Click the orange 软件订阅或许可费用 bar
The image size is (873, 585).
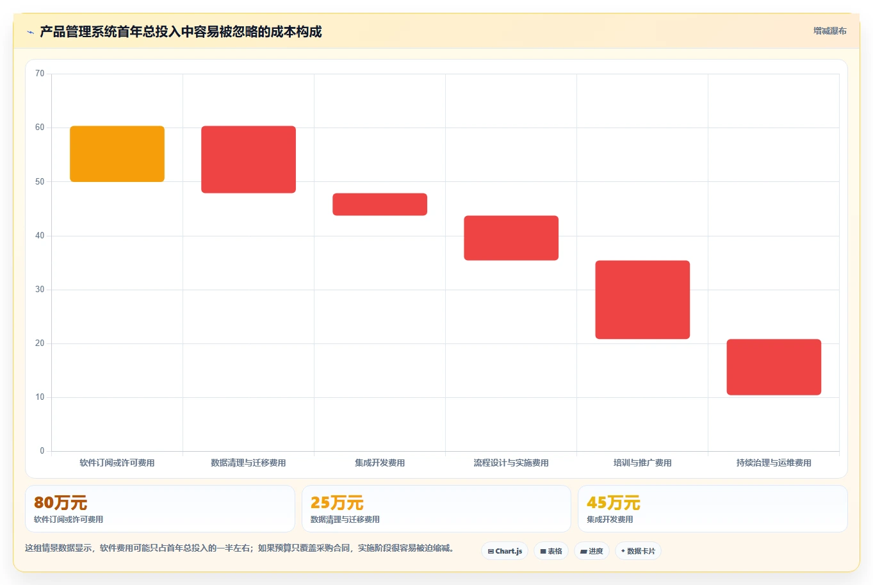point(117,154)
